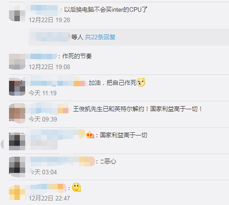229x205 pixels.
Task: Click the crown membership badge icon
Action: coord(90,135)
